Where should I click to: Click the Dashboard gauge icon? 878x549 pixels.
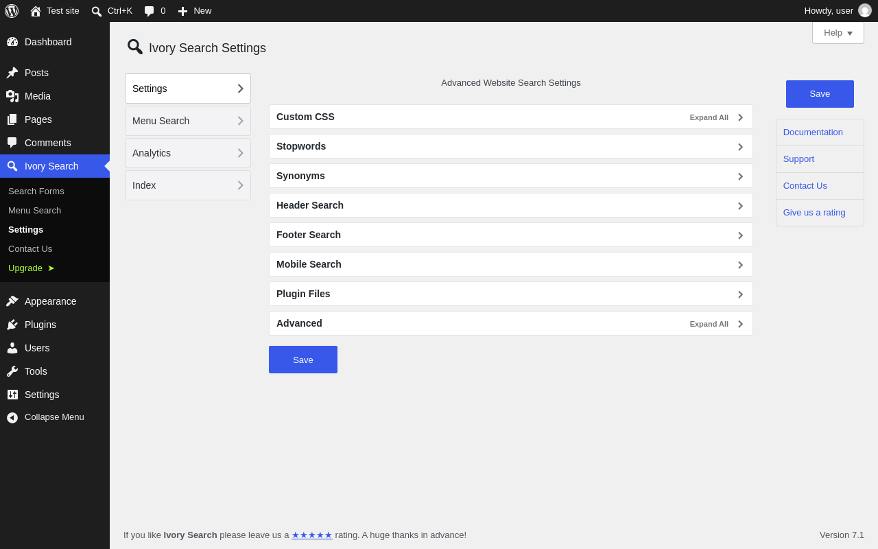[12, 42]
